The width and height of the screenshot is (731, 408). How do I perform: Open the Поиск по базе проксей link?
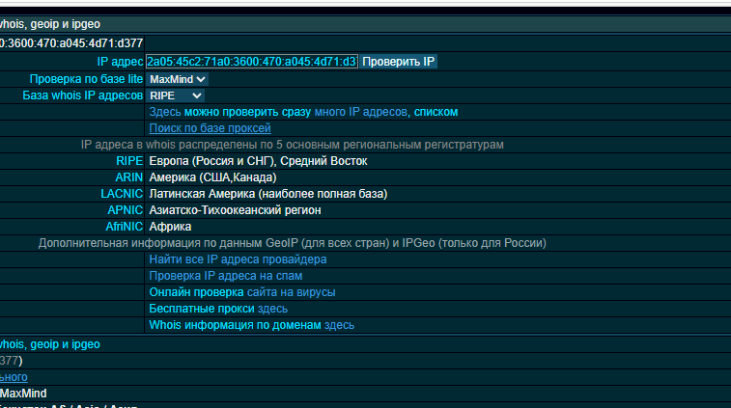(x=210, y=128)
